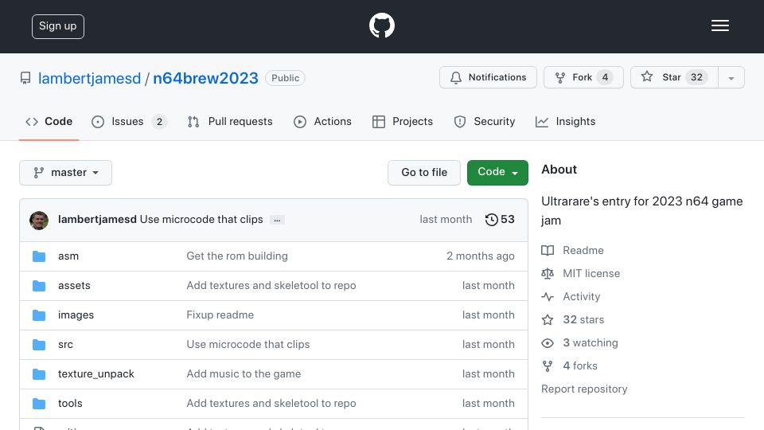Switch to the Pull requests tab
The width and height of the screenshot is (764, 430).
[230, 121]
